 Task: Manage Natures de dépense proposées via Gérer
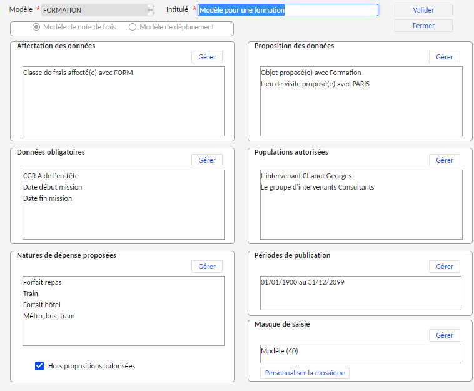[x=206, y=267]
